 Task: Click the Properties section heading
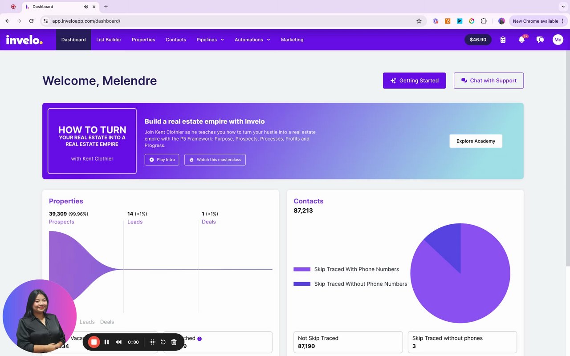(x=66, y=201)
